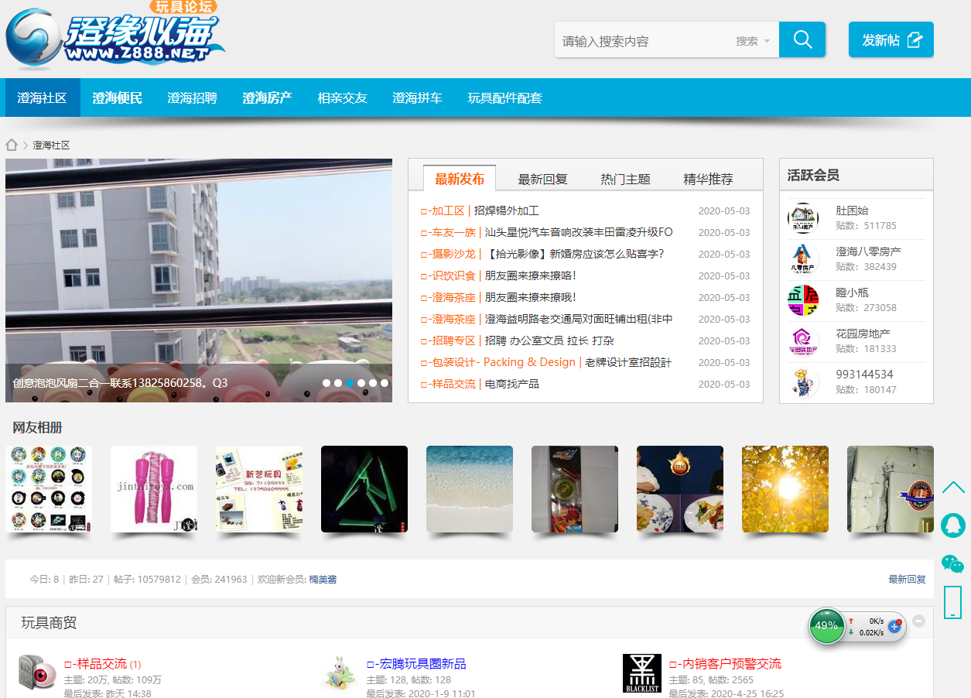This screenshot has height=698, width=971.
Task: Click the mobile phone version icon
Action: tap(952, 601)
